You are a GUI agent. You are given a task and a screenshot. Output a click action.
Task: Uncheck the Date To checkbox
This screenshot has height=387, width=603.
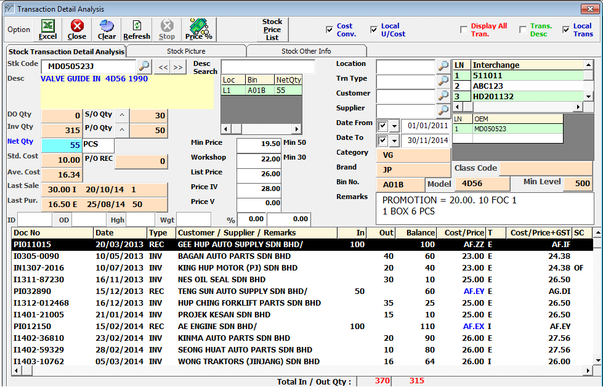tap(383, 141)
